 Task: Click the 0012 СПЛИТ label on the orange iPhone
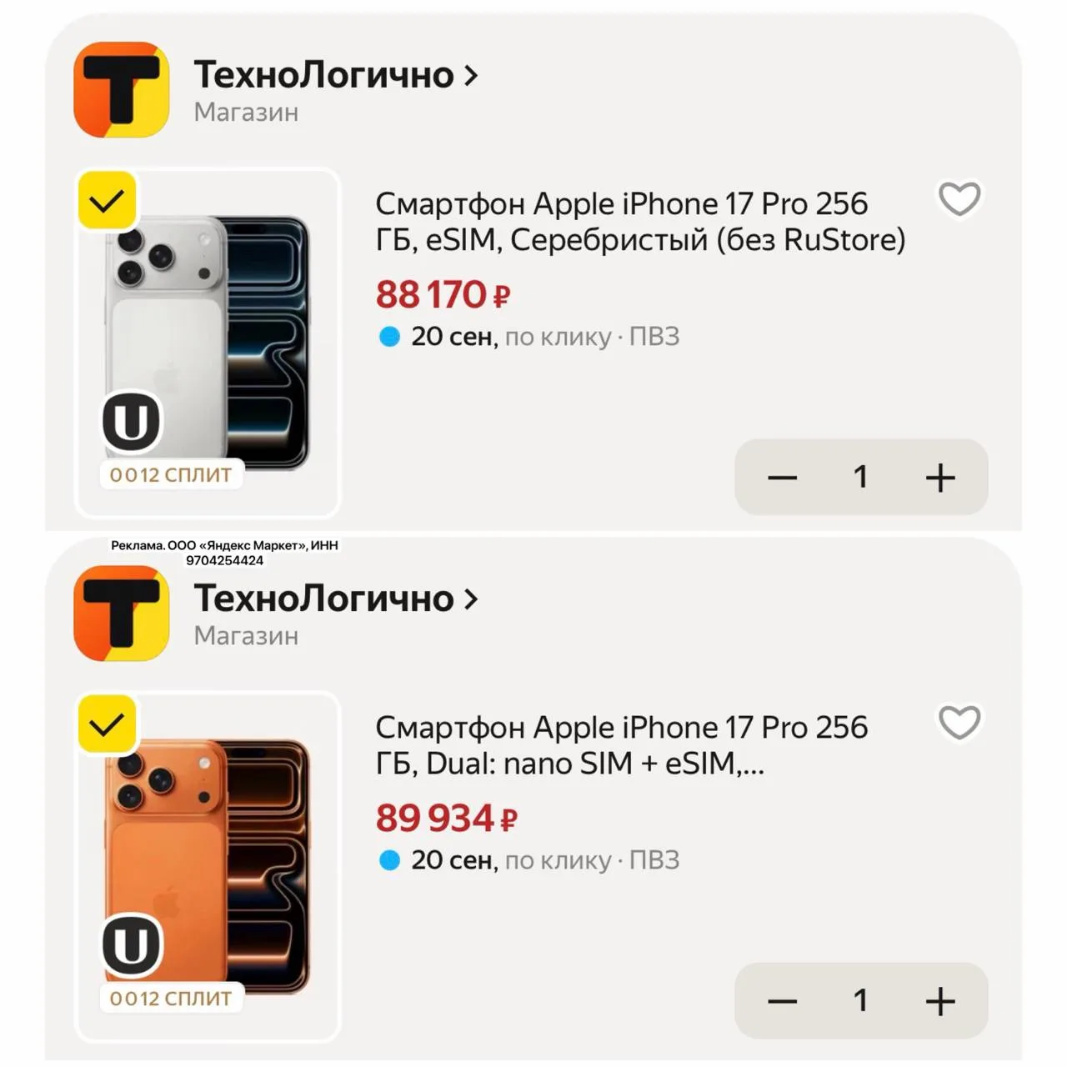click(x=171, y=999)
